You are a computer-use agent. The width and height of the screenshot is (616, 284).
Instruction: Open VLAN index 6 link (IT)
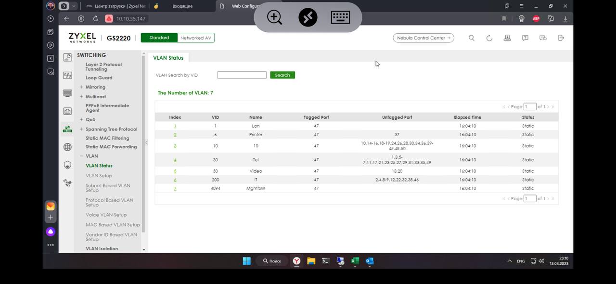pos(175,180)
